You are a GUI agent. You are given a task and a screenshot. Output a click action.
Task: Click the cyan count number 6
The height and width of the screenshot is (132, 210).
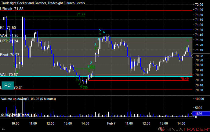pos(104,32)
